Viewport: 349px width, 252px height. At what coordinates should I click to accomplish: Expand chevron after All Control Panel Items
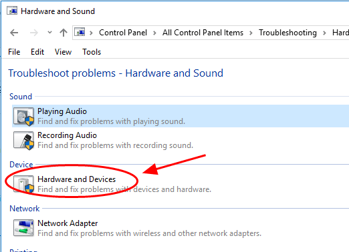point(251,33)
